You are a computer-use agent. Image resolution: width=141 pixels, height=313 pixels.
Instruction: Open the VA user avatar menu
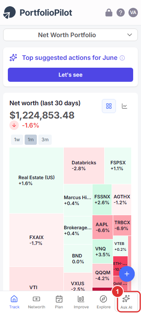[x=133, y=13]
